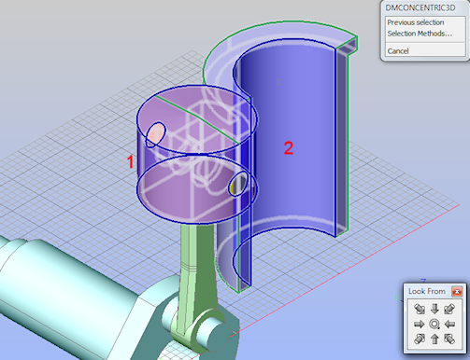Select the yellow pin hole on the piston
The height and width of the screenshot is (360, 470).
[238, 184]
